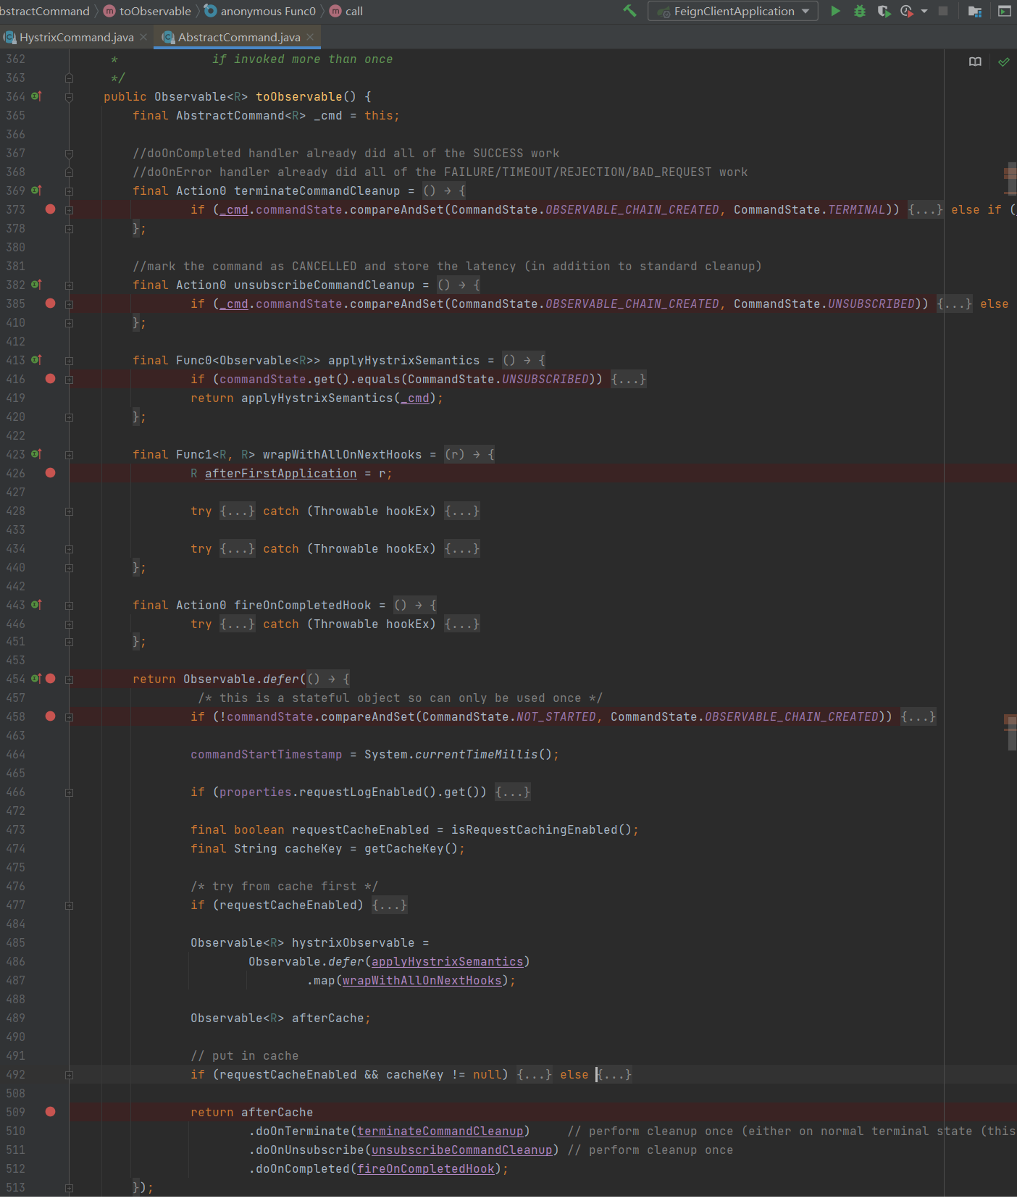
Task: Click the AbstractCommand.java tab class icon
Action: coord(168,37)
